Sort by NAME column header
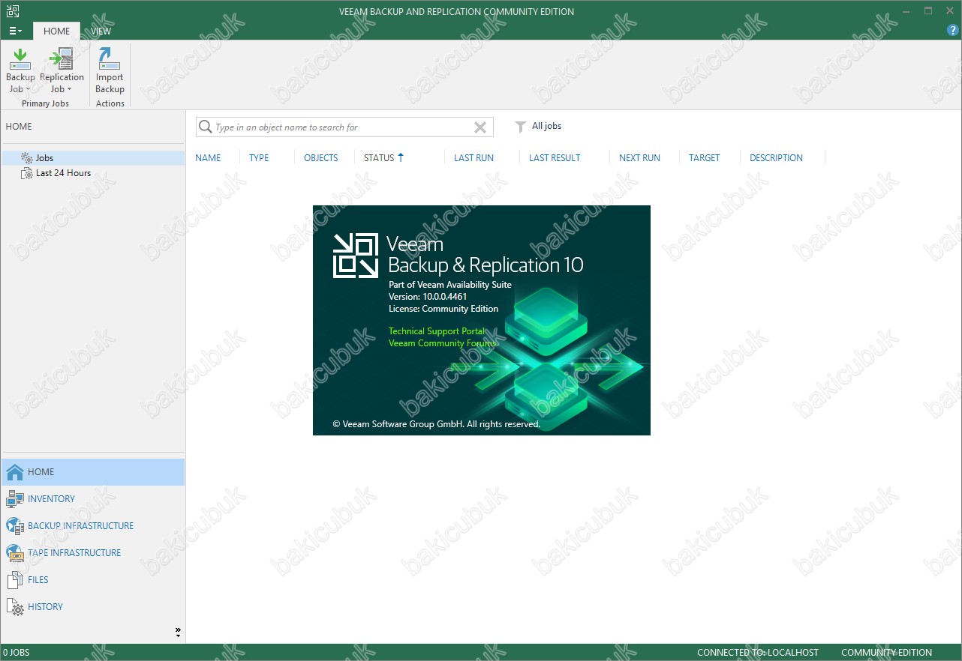 pyautogui.click(x=208, y=158)
